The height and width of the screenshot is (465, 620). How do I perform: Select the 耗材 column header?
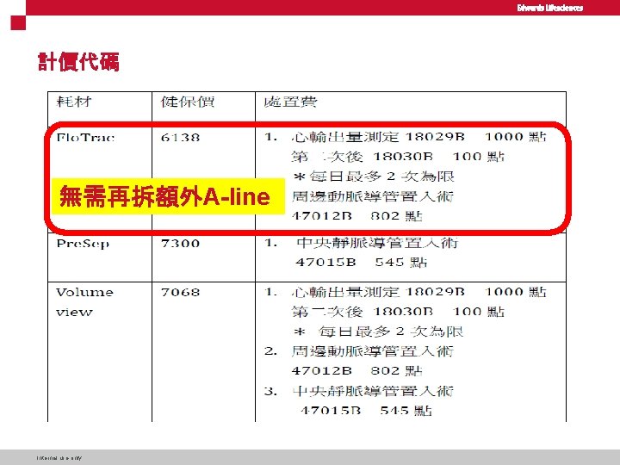74,102
